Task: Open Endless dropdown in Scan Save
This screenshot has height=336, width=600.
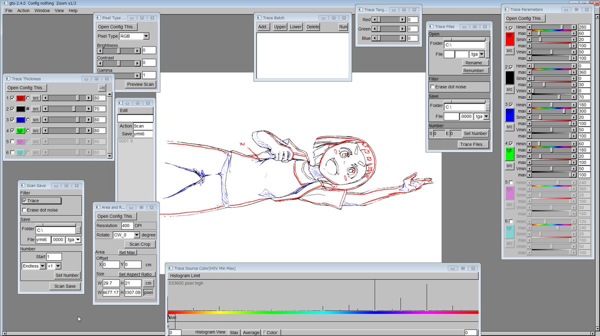Action: click(x=42, y=266)
